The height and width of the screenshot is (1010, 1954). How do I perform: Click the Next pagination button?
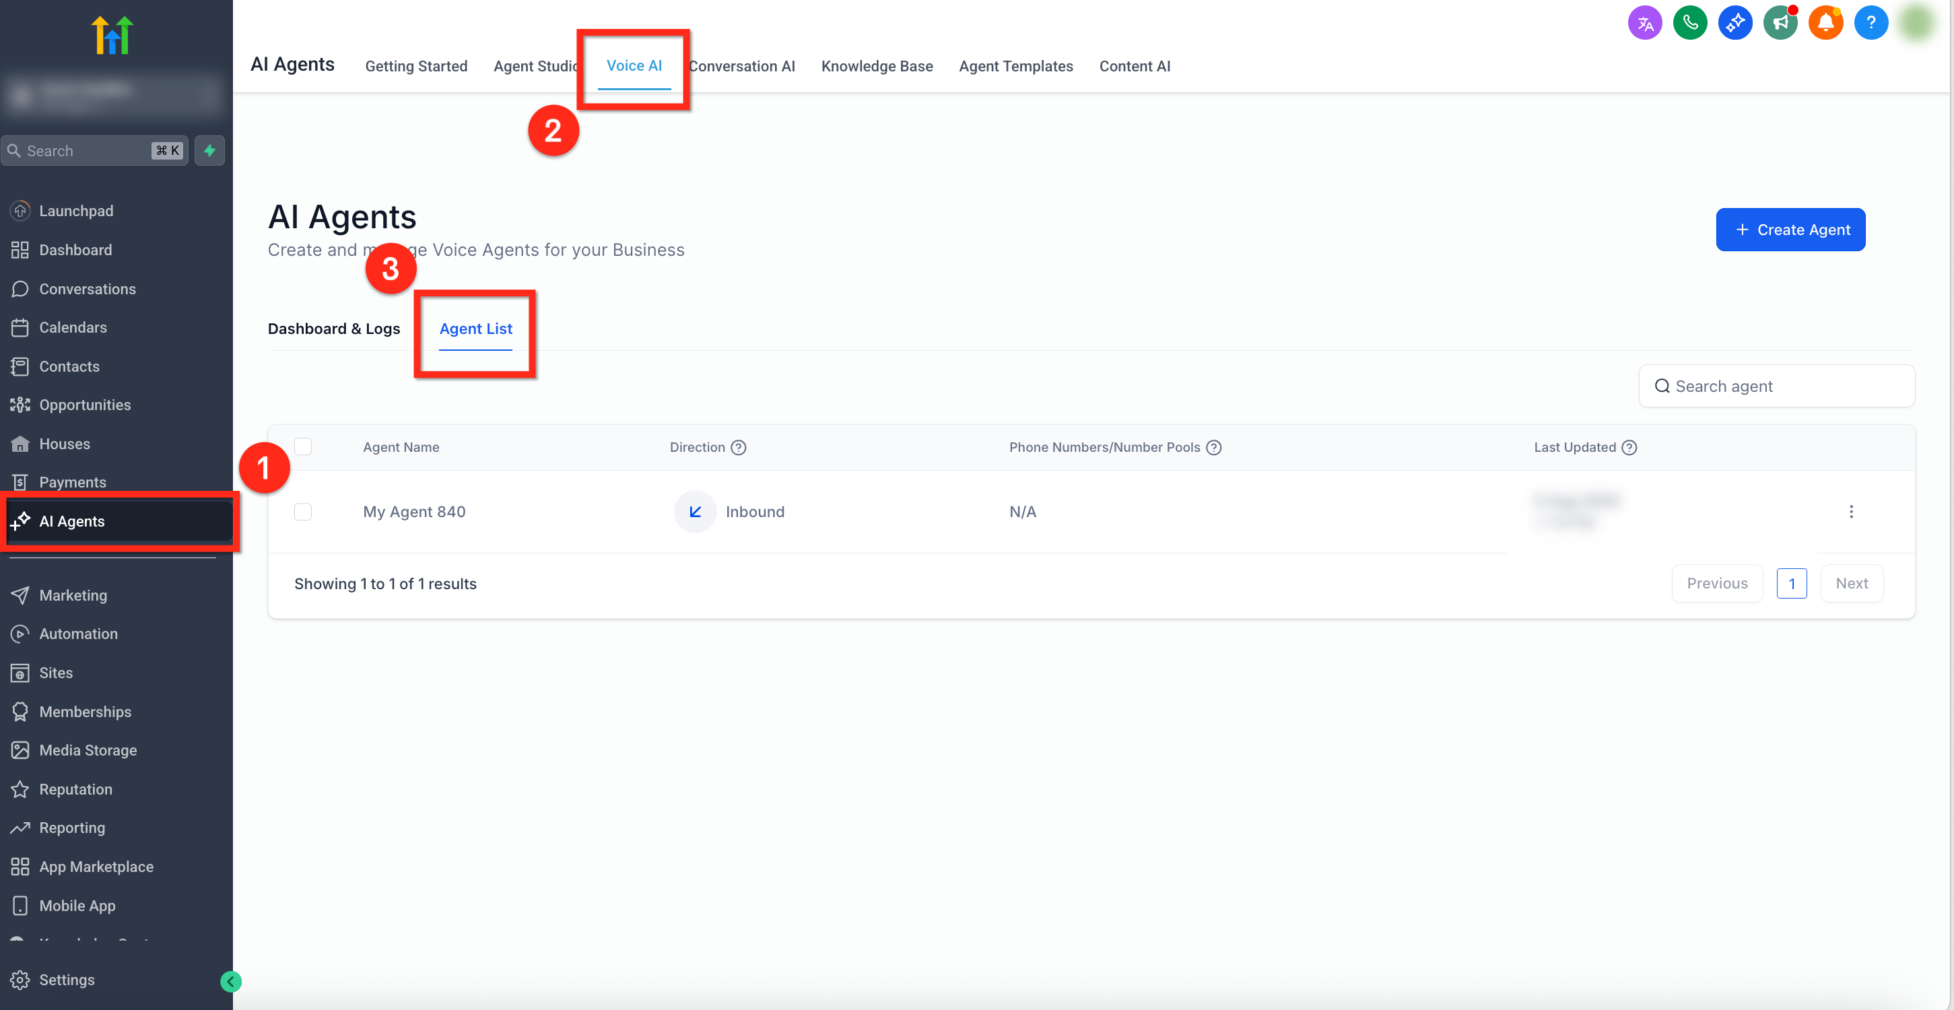click(1851, 584)
